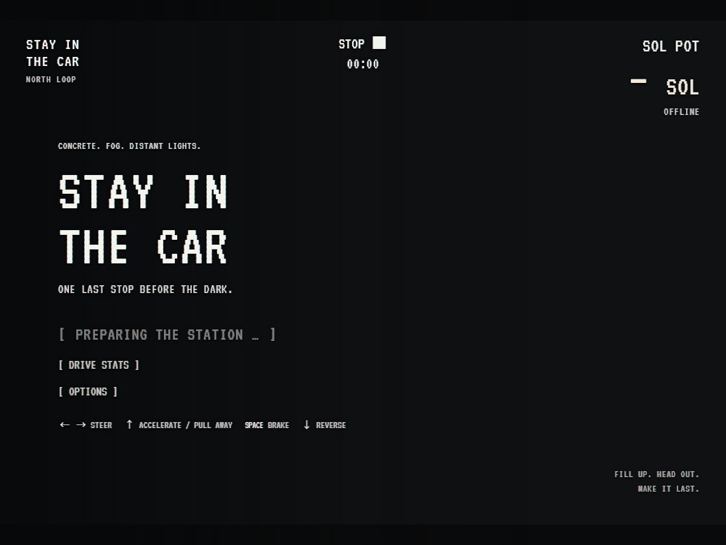Screen dimensions: 726x545
Task: Open the Options menu entry
Action: pyautogui.click(x=88, y=392)
